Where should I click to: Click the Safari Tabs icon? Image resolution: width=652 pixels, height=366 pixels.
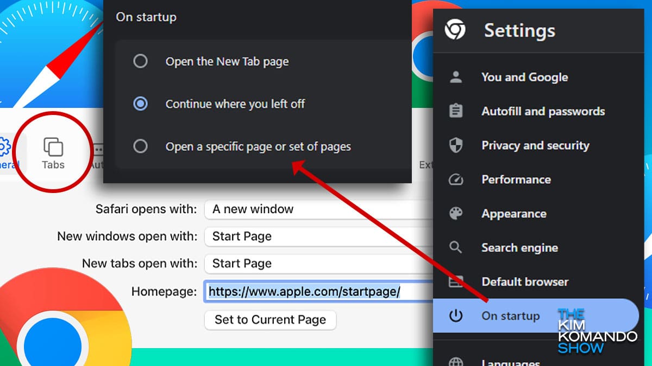click(x=53, y=146)
